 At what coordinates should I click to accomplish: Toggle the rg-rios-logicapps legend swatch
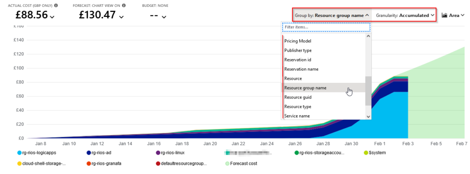19,153
